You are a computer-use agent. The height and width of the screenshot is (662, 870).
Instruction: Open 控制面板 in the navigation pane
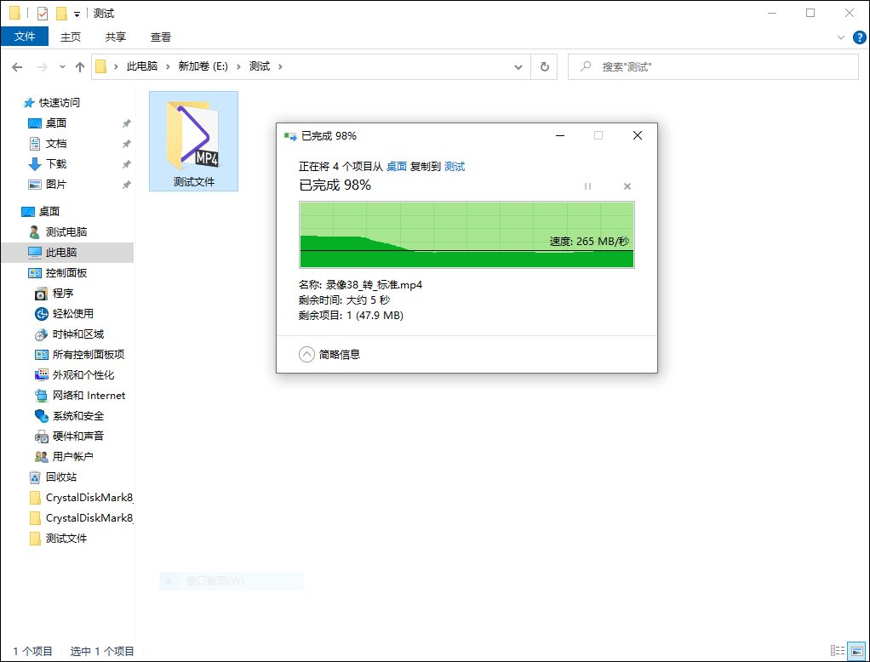click(66, 273)
